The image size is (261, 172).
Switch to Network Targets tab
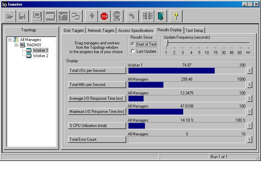coord(101,31)
